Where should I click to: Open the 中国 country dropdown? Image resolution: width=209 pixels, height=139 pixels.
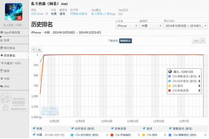click(151, 26)
